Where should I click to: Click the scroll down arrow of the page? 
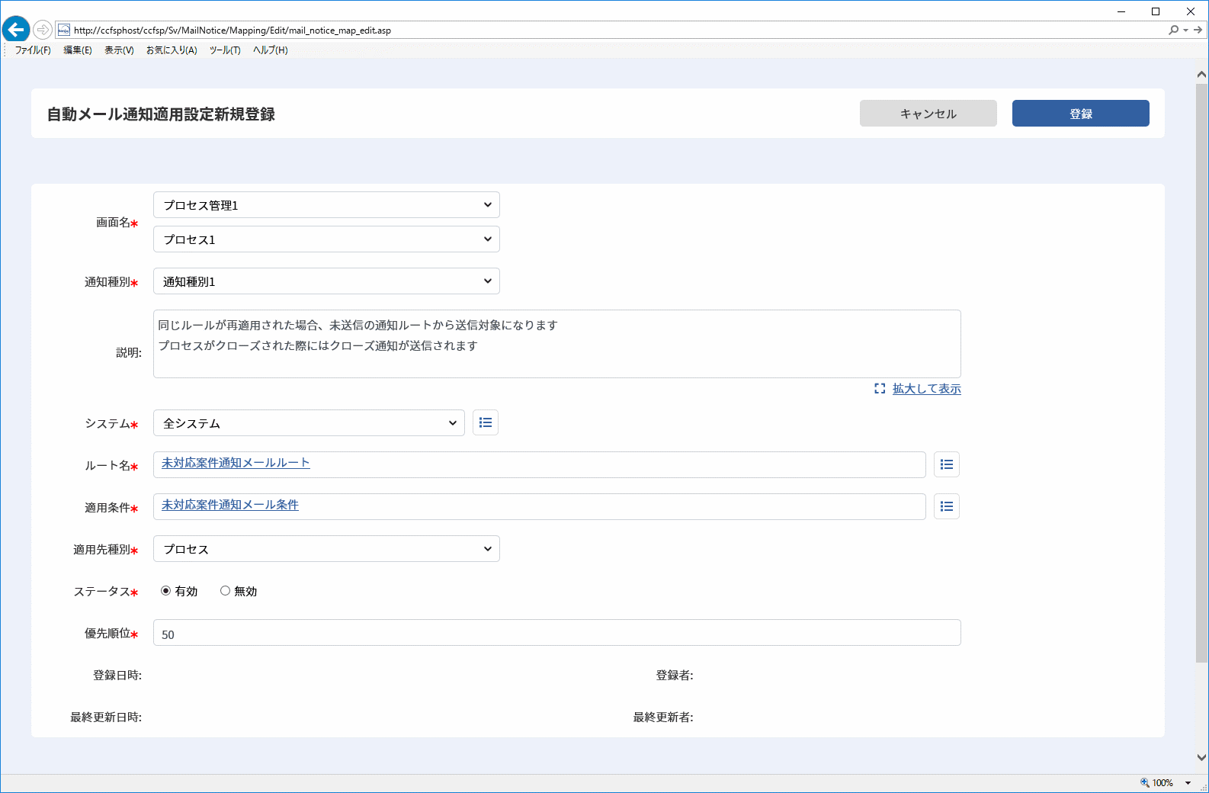tap(1201, 758)
